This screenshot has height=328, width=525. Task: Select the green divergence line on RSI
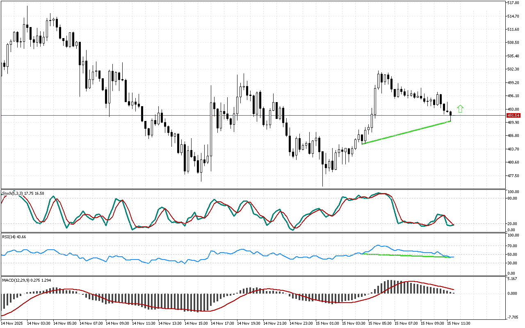tap(406, 255)
